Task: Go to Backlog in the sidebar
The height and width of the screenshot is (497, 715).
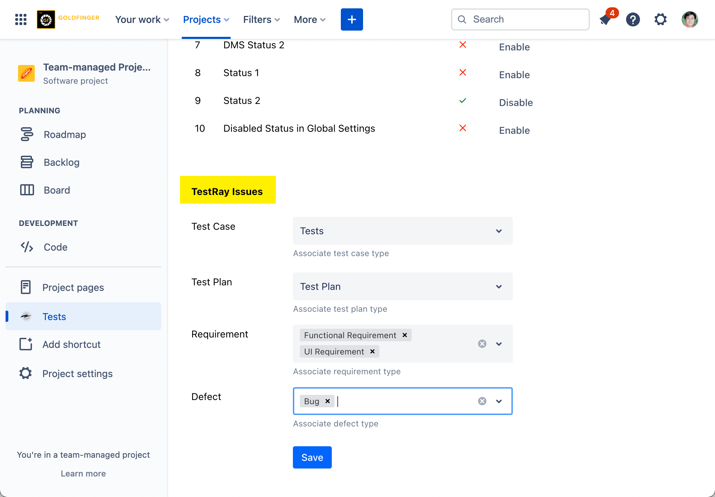Action: click(x=61, y=162)
